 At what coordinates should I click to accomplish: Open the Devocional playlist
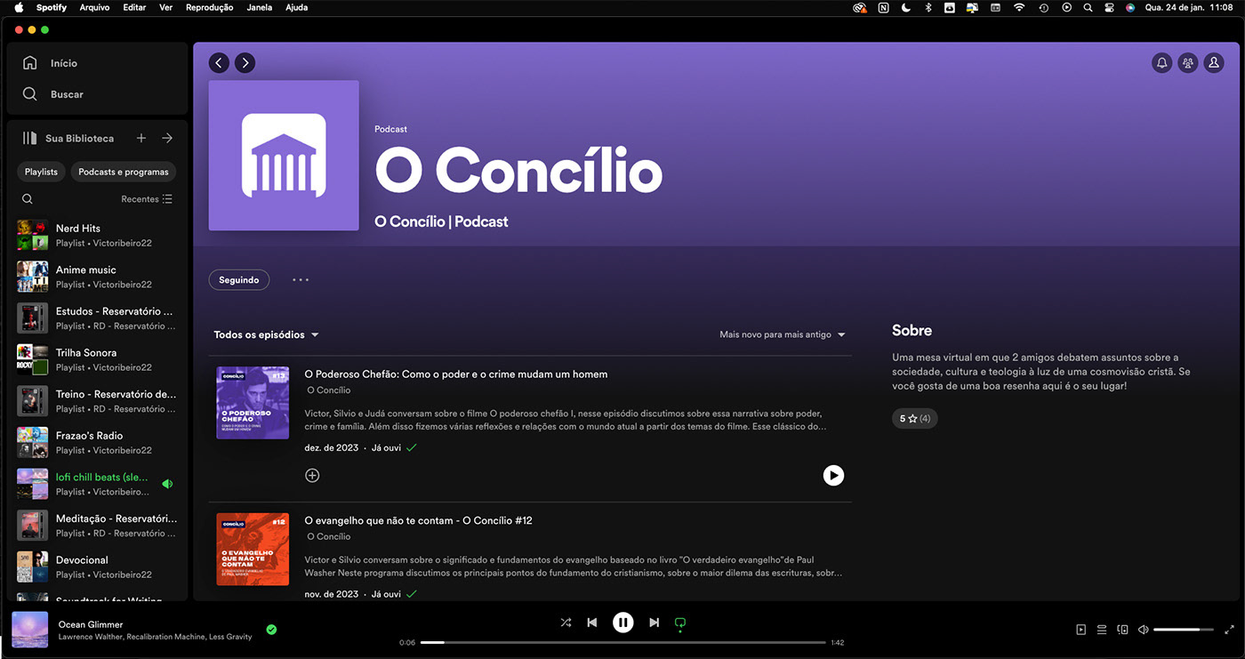click(x=98, y=567)
